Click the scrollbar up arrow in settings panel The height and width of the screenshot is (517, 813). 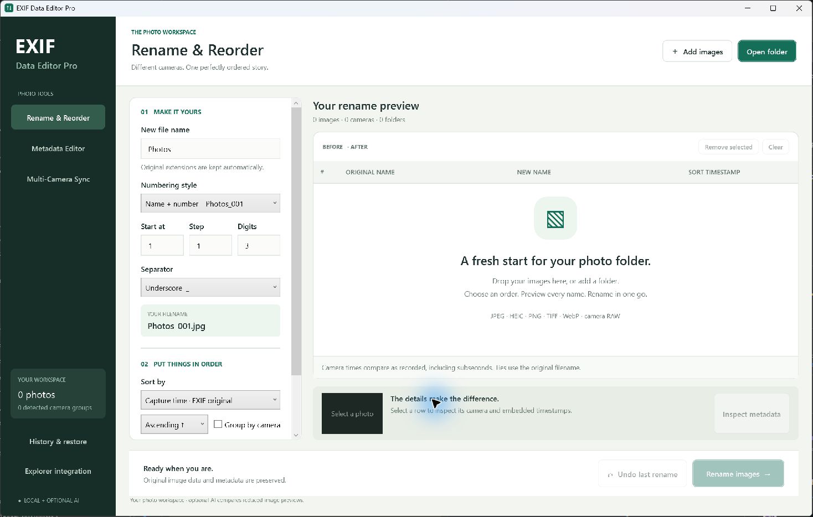click(296, 104)
